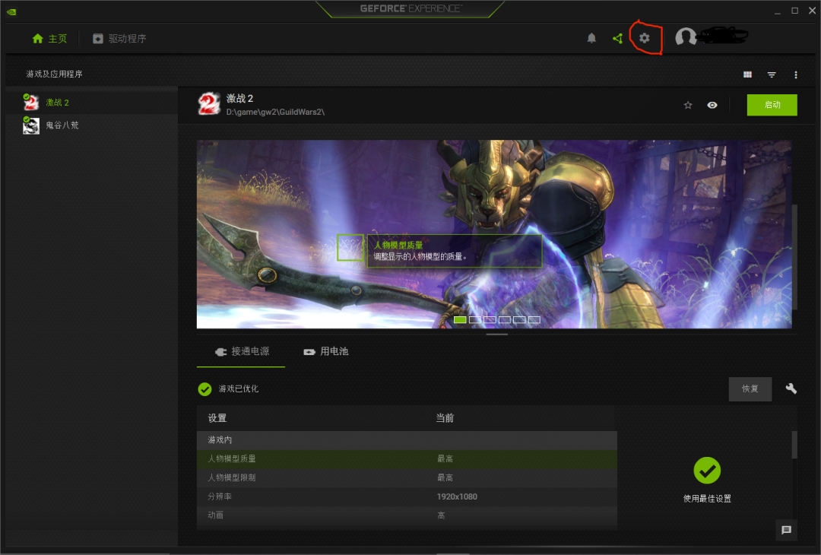Viewport: 821px width, 555px height.
Task: Maximize the GeForce Experience window
Action: pos(795,11)
